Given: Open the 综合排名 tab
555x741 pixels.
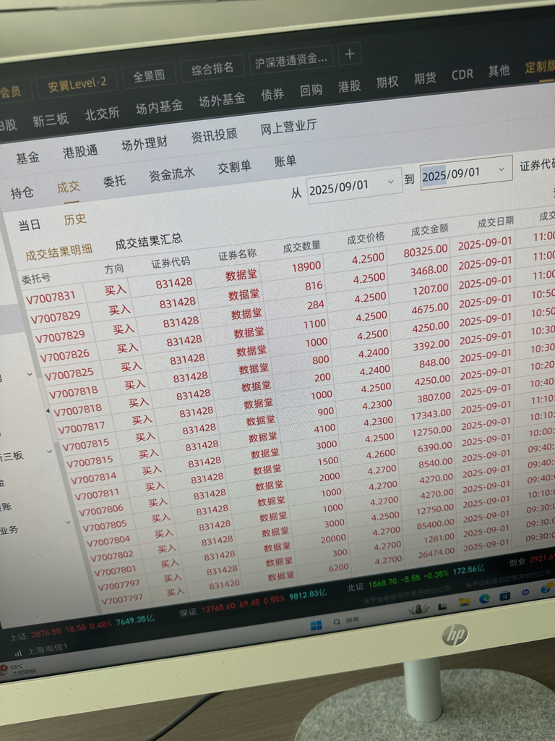Looking at the screenshot, I should (212, 69).
